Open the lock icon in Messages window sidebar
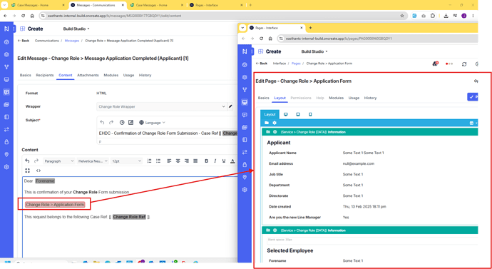The height and width of the screenshot is (269, 492). click(6, 142)
